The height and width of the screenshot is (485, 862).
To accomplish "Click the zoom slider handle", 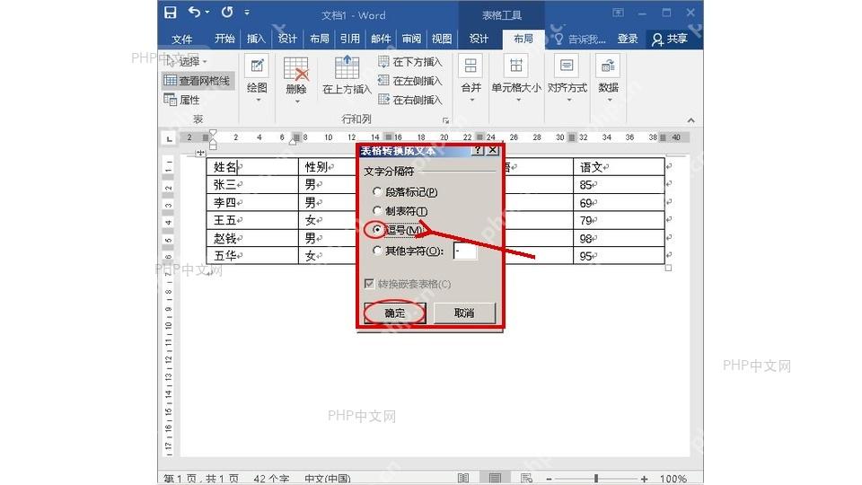I will coord(596,479).
